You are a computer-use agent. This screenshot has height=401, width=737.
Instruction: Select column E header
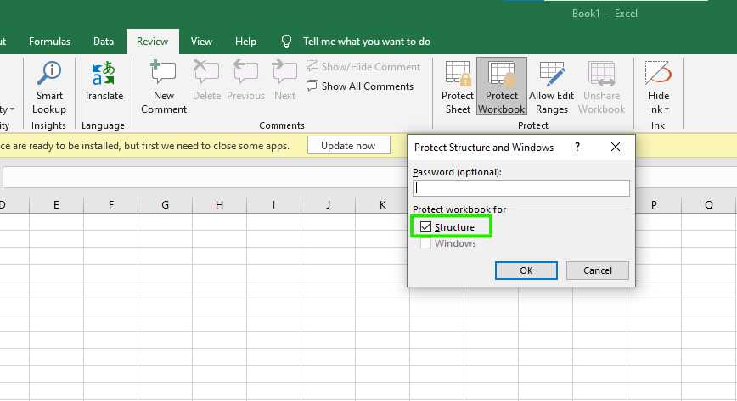tap(56, 204)
